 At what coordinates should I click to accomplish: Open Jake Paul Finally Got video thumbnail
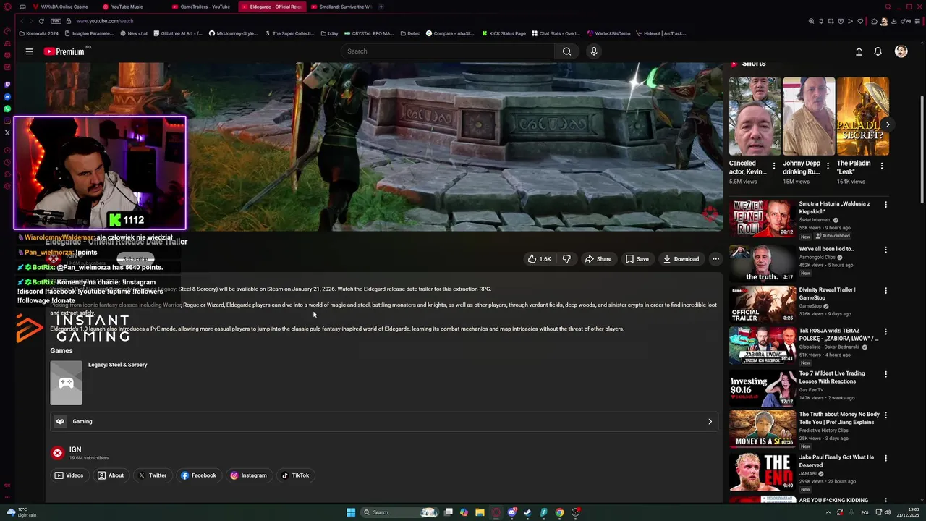point(762,471)
